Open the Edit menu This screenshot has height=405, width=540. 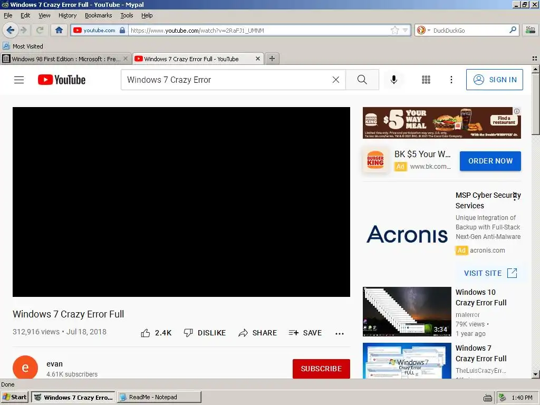click(25, 15)
